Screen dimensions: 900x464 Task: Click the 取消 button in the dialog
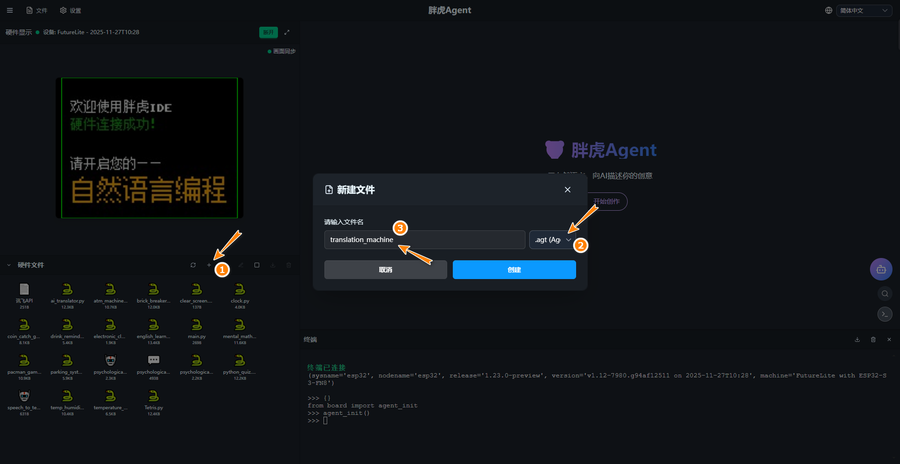[x=385, y=270]
